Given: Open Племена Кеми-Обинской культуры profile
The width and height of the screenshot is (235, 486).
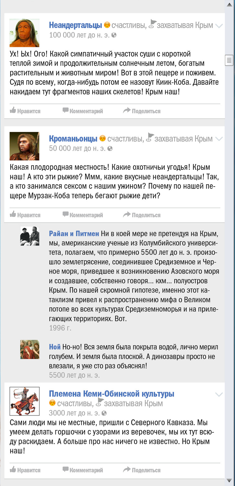Looking at the screenshot, I should pyautogui.click(x=111, y=394).
